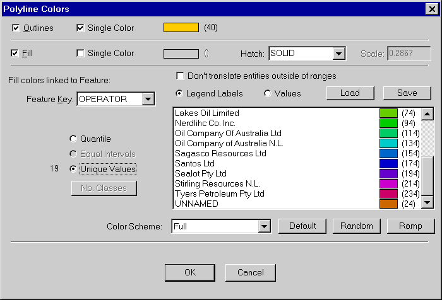
Task: Select the Santos Ltd label
Action: click(x=194, y=163)
